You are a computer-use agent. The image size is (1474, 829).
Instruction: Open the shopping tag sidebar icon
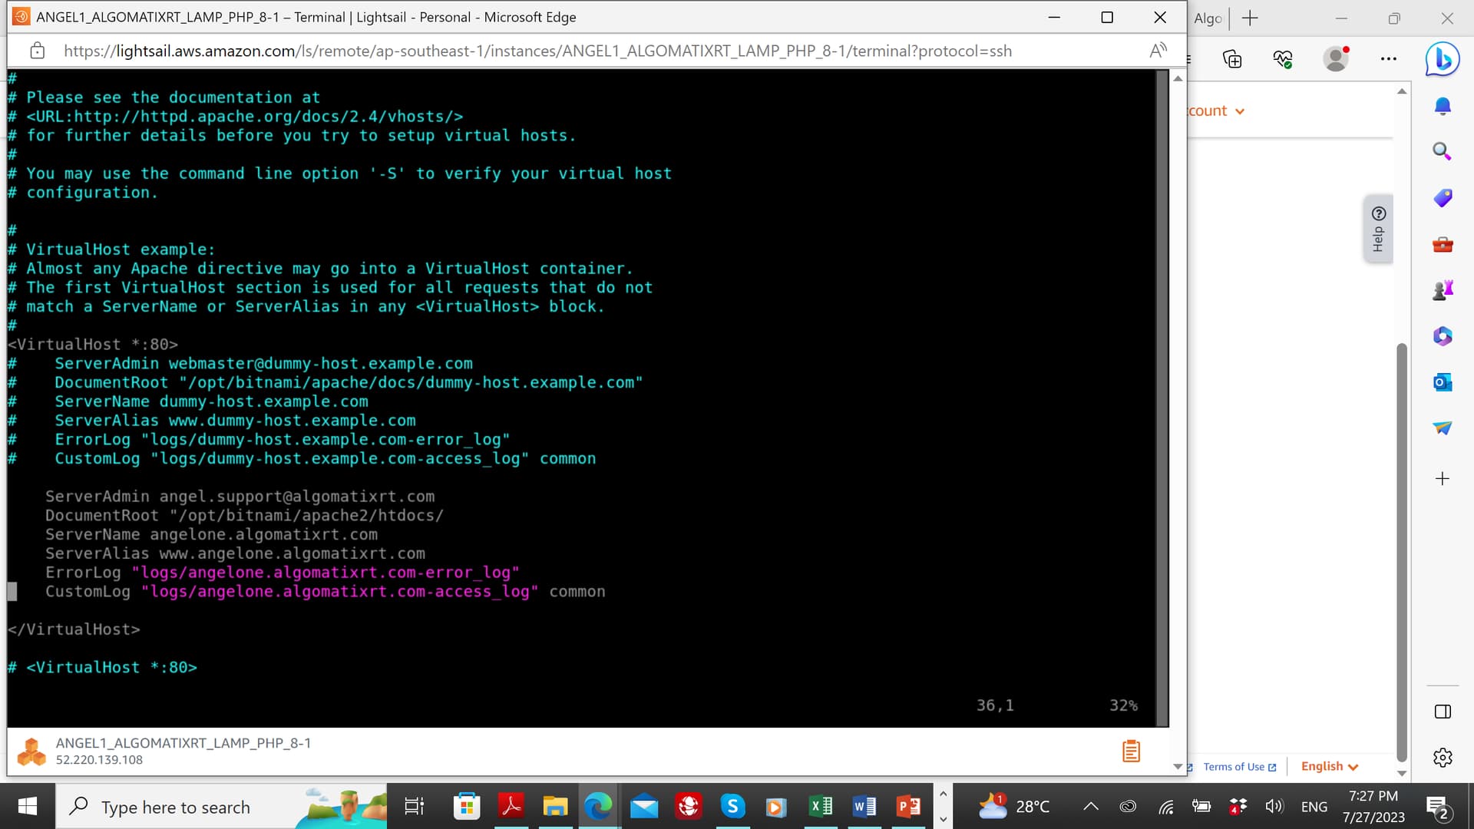(x=1443, y=198)
